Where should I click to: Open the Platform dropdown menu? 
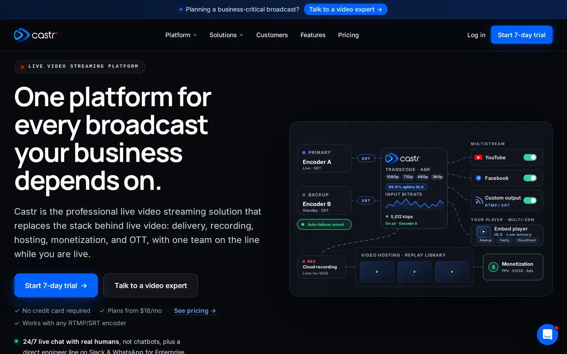181,35
